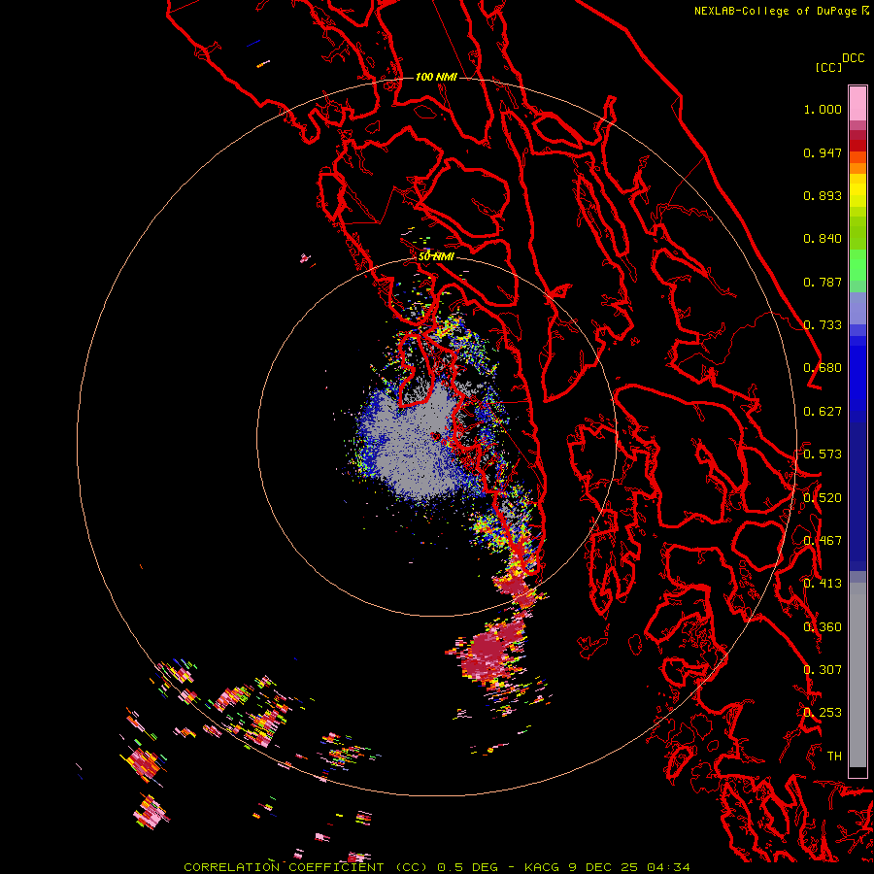Select the 0.573 scale value
This screenshot has width=874, height=874.
(x=823, y=454)
